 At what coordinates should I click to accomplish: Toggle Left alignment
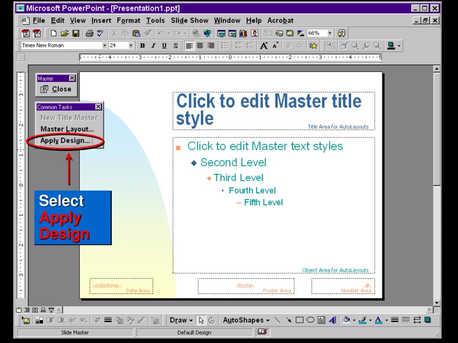click(189, 46)
